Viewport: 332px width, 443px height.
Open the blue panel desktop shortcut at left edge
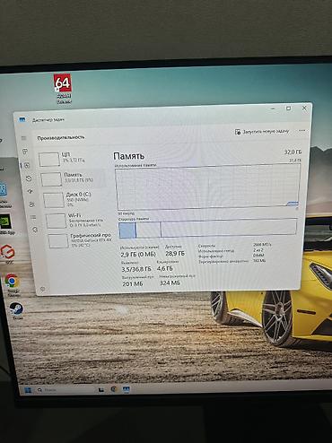tap(4, 195)
